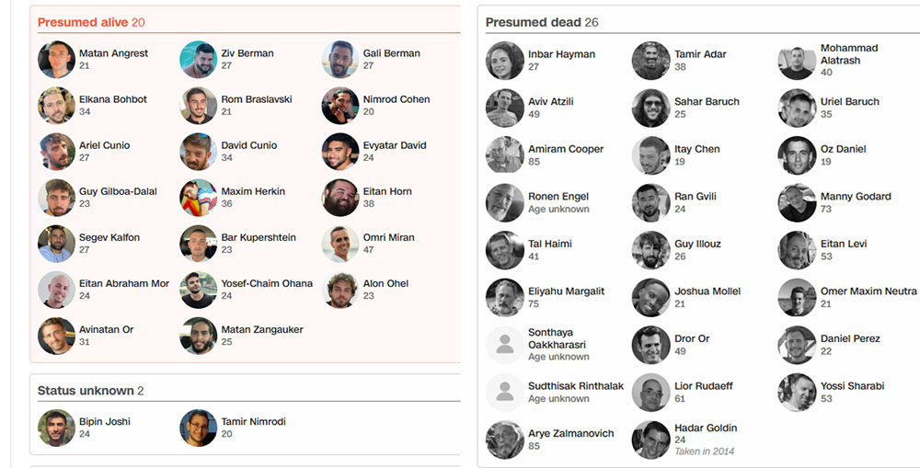
Task: Click the name Eliyahu Margalit
Action: coord(566,291)
